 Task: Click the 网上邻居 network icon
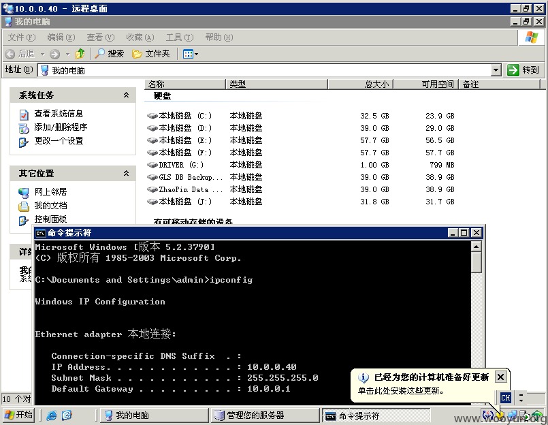click(x=24, y=193)
